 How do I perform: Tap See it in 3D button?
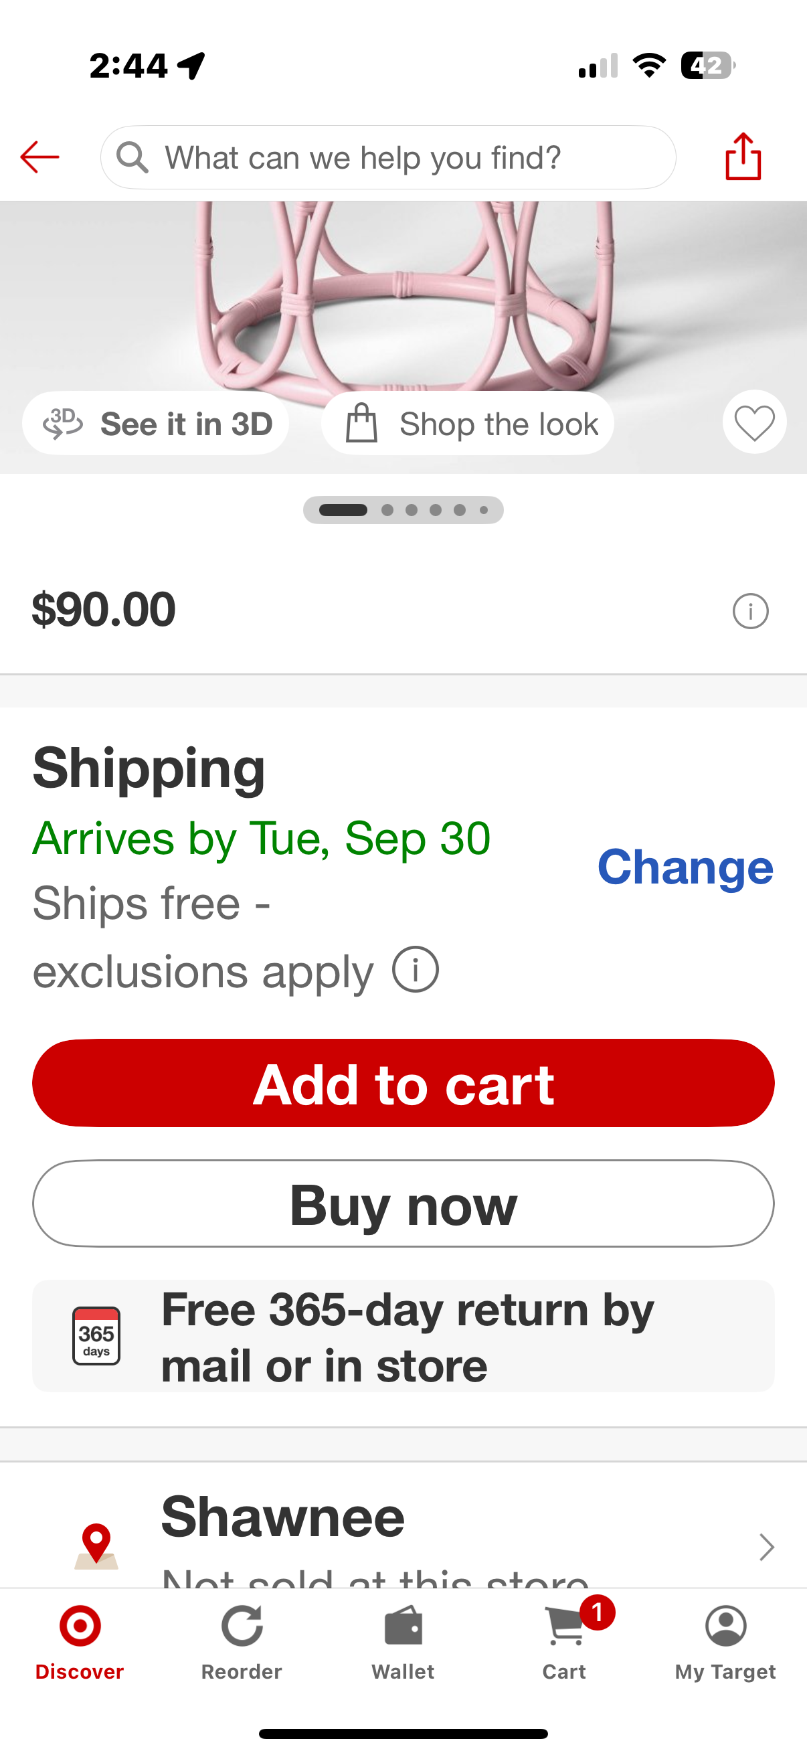point(156,424)
